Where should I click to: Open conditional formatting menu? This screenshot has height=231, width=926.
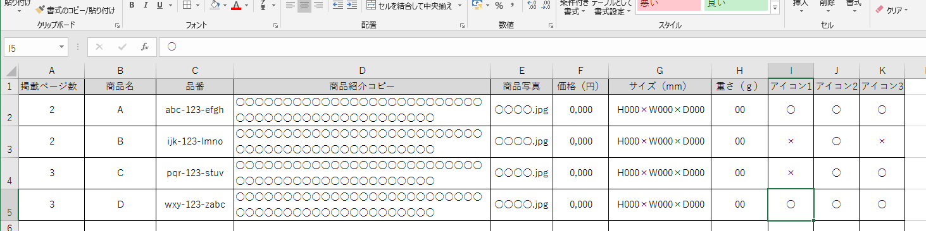(x=573, y=8)
